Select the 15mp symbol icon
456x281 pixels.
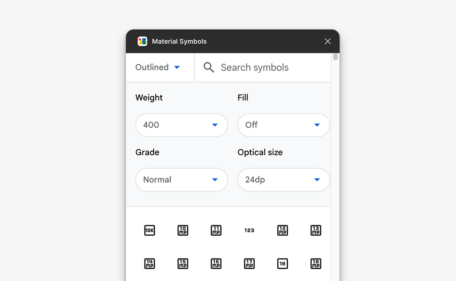(x=183, y=263)
